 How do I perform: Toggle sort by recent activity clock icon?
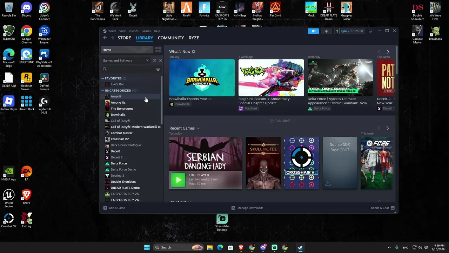[x=154, y=60]
